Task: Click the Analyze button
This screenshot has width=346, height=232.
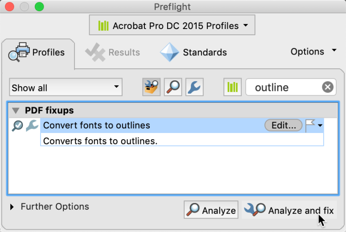Action: [211, 210]
